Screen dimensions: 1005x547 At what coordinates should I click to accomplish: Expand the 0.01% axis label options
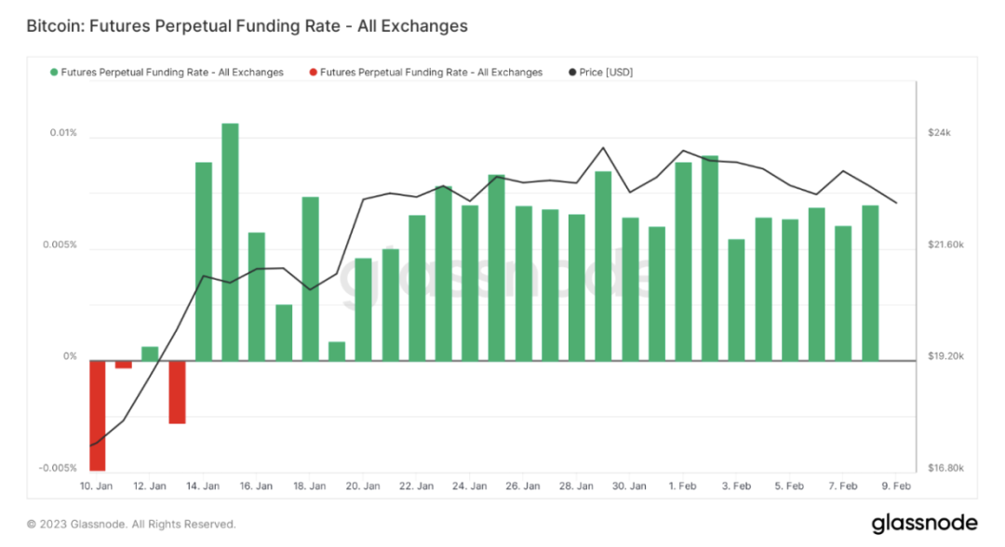(x=62, y=132)
